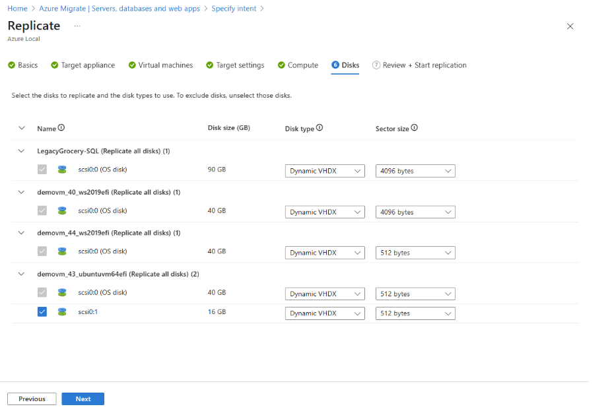Click the Home breadcrumb link

pyautogui.click(x=17, y=9)
